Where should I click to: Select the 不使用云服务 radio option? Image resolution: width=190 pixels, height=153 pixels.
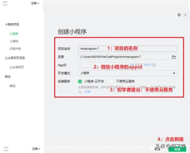pyautogui.click(x=112, y=81)
